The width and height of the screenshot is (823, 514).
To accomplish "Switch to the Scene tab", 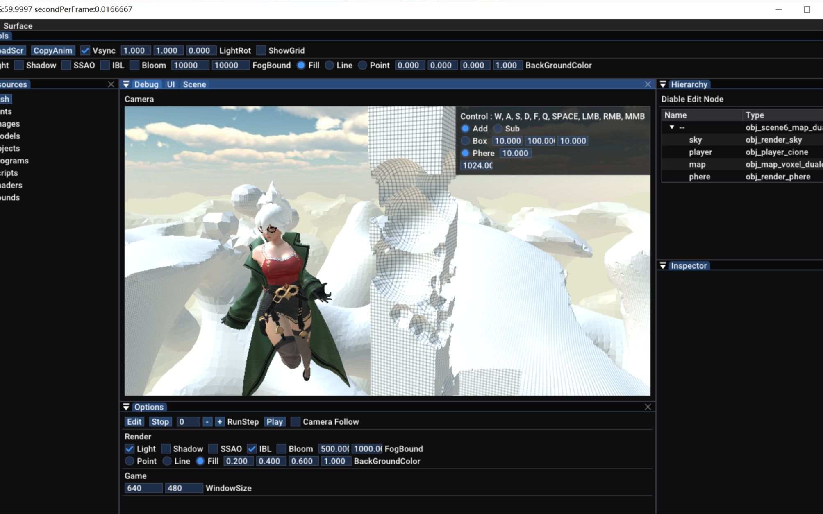I will (194, 84).
